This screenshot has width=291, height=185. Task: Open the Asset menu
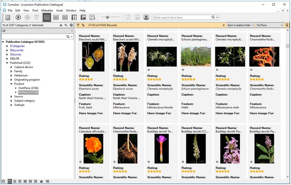(59, 11)
